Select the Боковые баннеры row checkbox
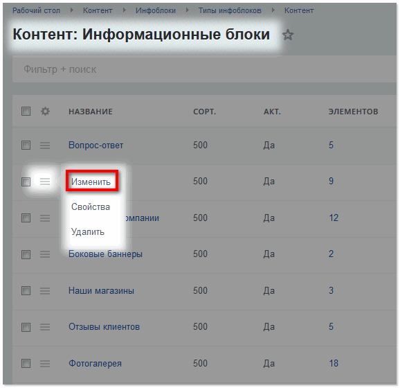This screenshot has width=400, height=388. click(26, 254)
